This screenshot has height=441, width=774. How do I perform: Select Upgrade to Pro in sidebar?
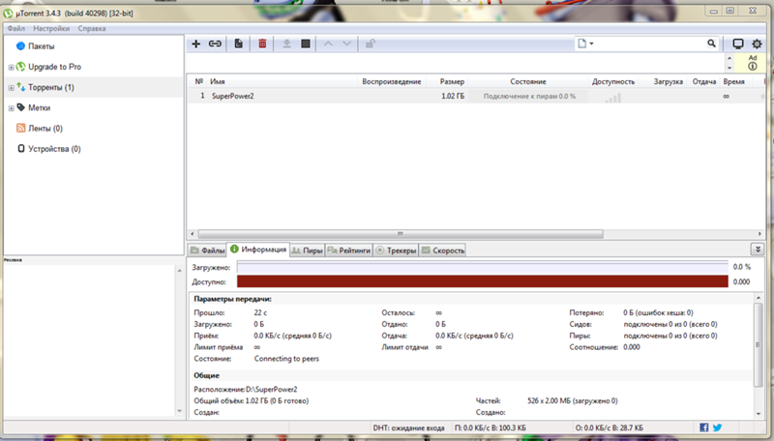point(54,67)
